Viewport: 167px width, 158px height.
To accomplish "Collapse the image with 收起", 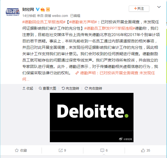I will point(28,88).
